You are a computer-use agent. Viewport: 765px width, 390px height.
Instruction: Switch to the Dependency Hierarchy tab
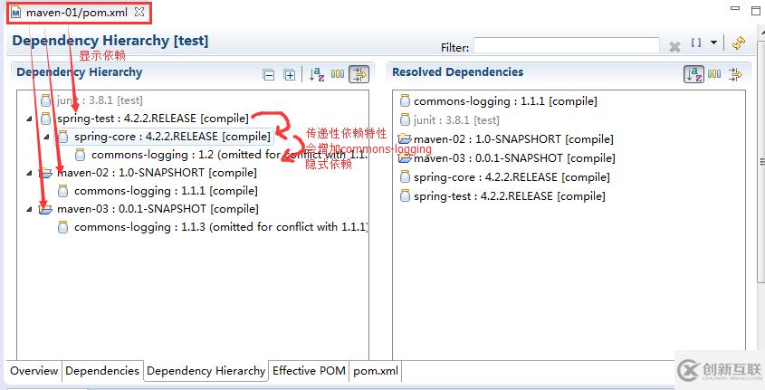(x=206, y=371)
